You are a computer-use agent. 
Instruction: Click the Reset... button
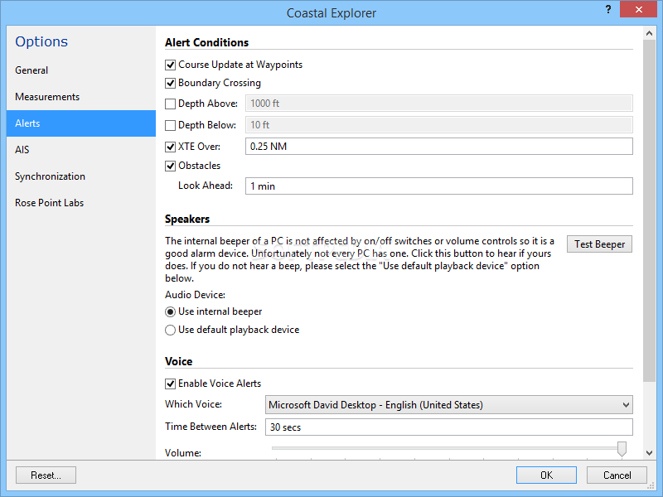pyautogui.click(x=46, y=475)
